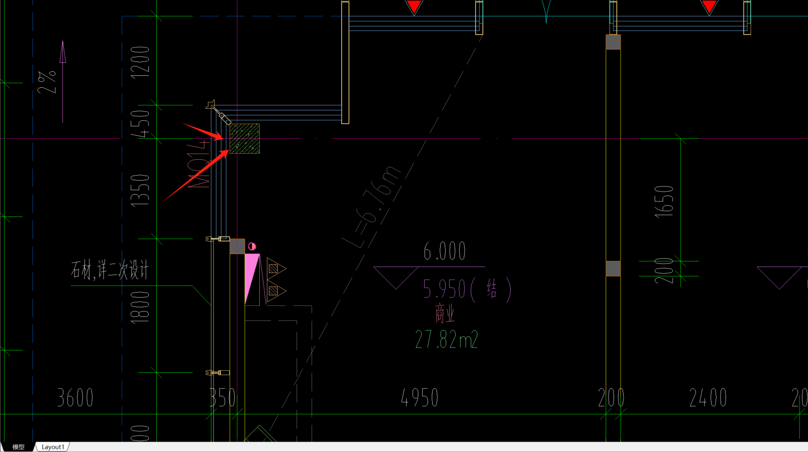Viewport: 808px width, 452px height.
Task: Click the left red triangle marker at top
Action: (414, 7)
